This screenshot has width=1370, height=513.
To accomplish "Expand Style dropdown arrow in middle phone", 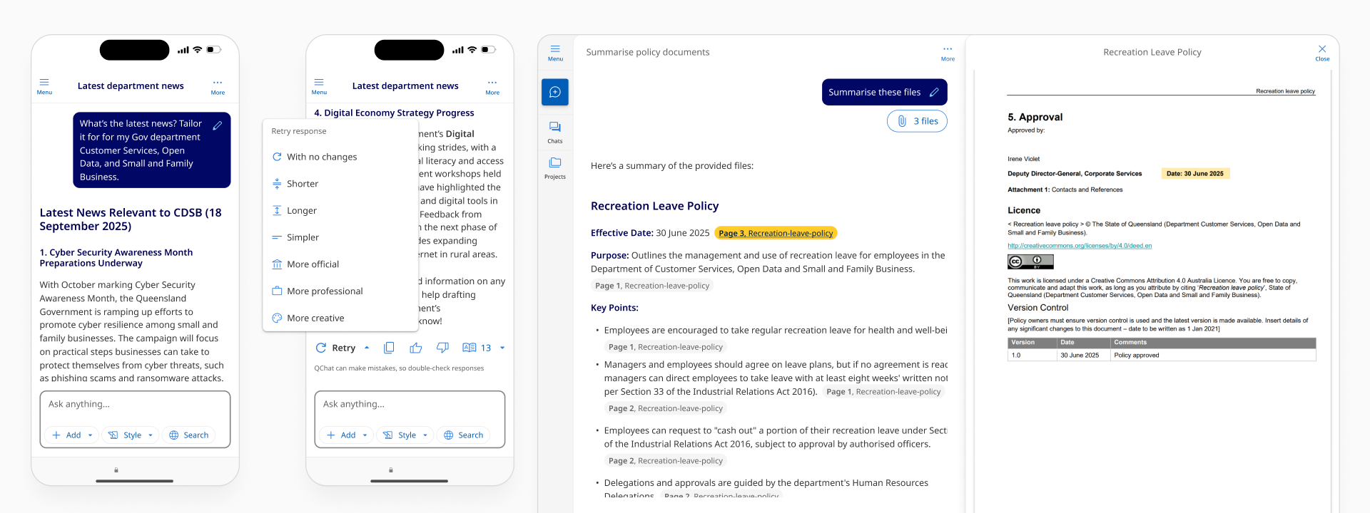I will pos(425,435).
